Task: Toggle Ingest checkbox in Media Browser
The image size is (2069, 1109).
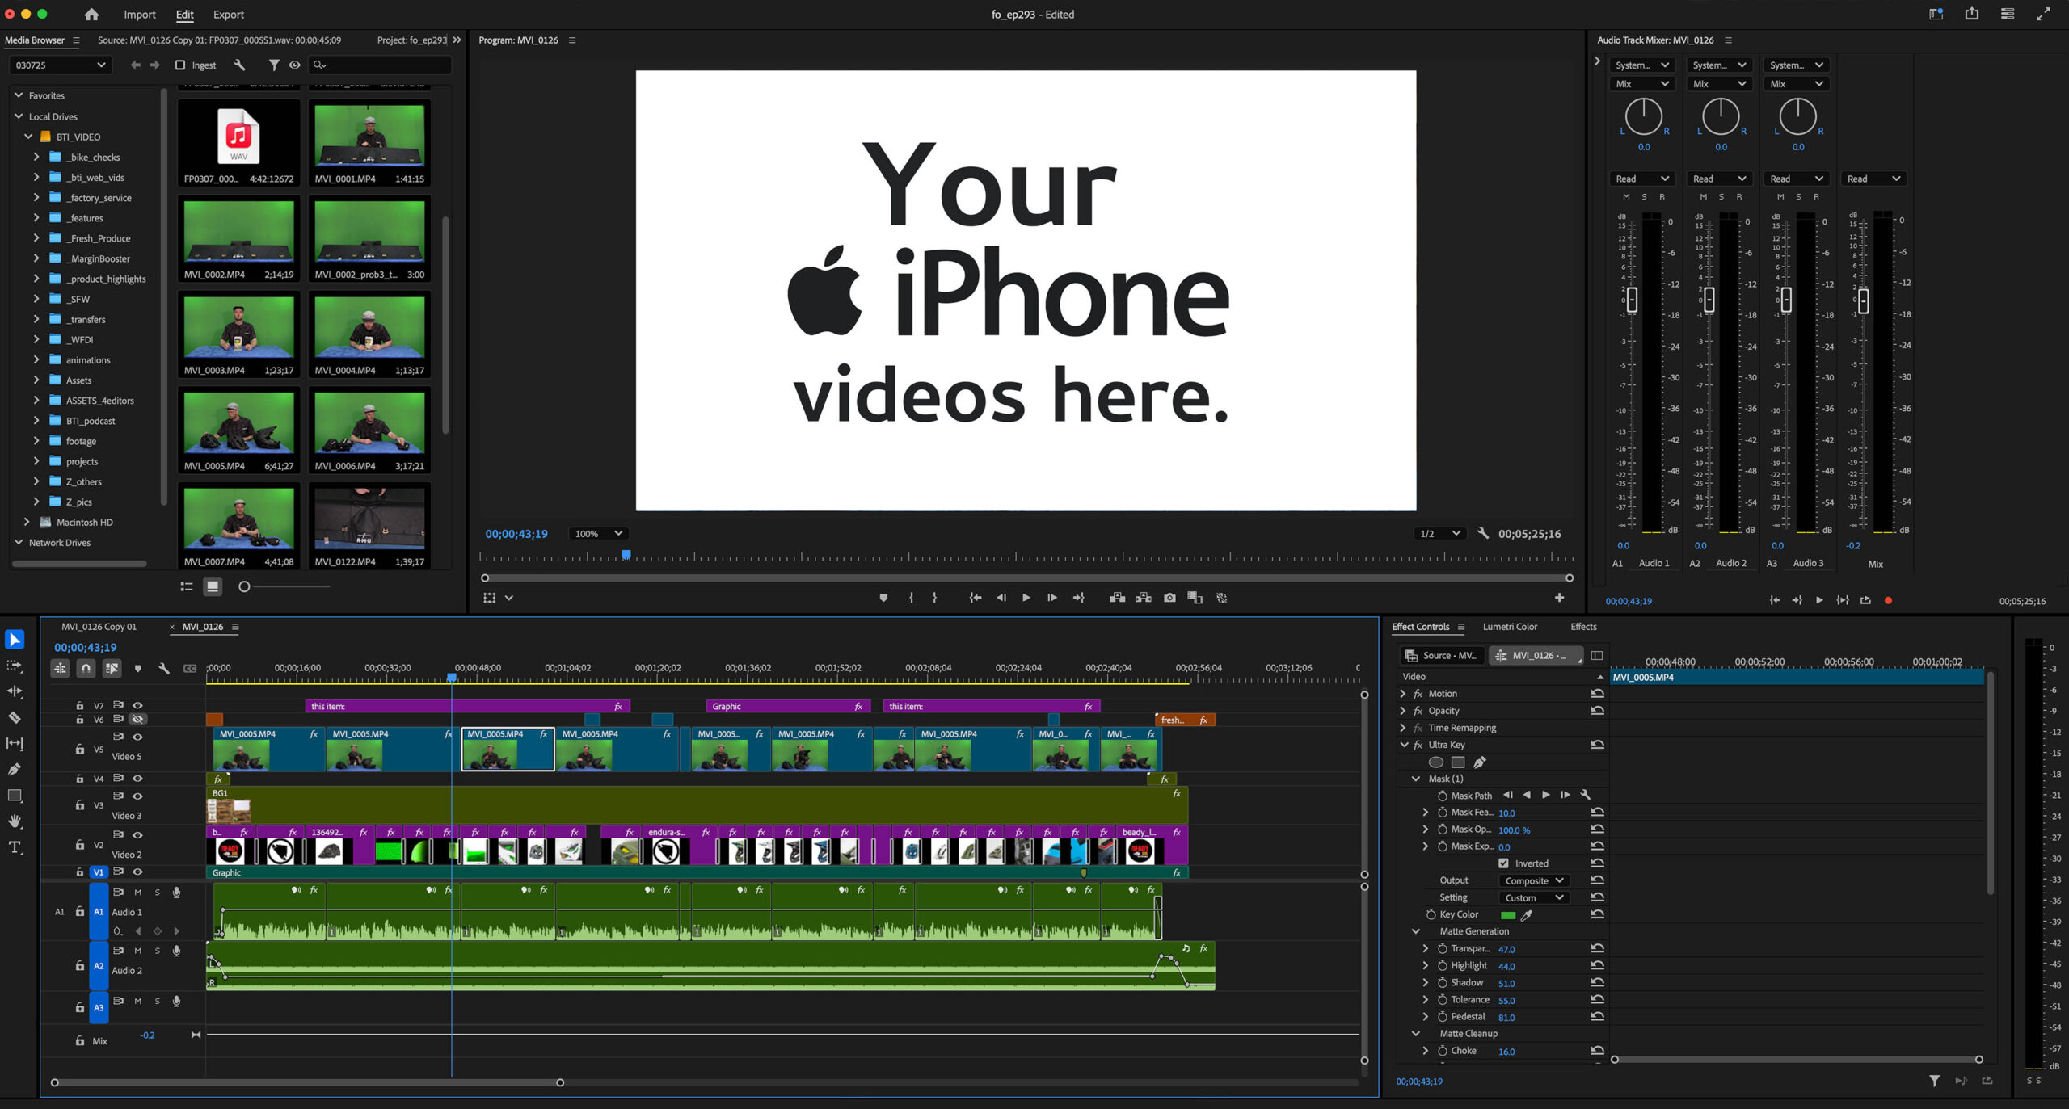Action: point(180,65)
